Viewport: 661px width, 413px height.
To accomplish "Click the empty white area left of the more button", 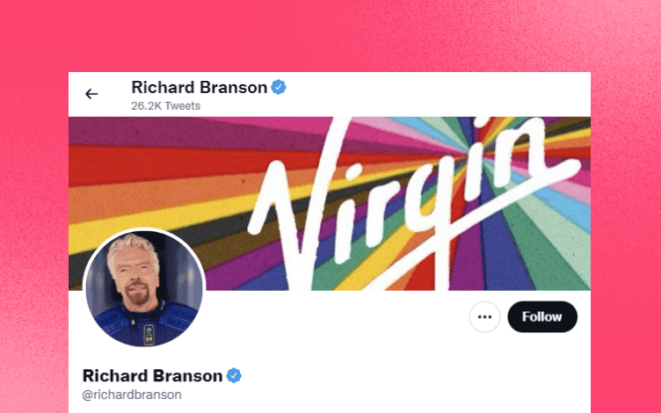I will [x=338, y=317].
